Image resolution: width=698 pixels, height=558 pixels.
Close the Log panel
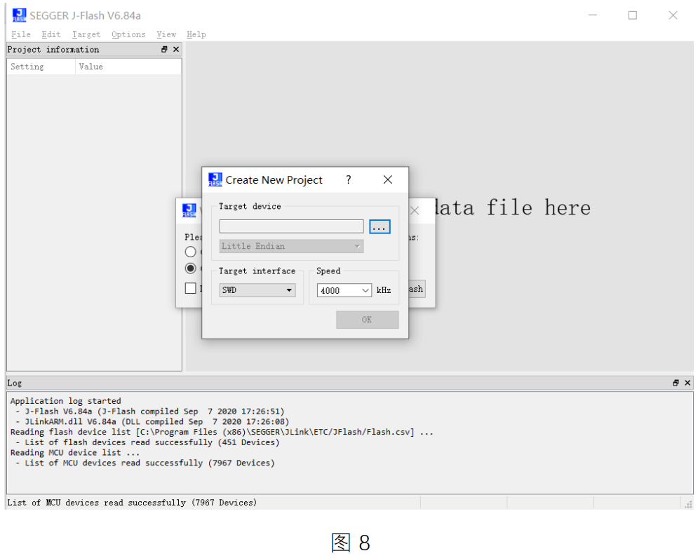[x=687, y=383]
